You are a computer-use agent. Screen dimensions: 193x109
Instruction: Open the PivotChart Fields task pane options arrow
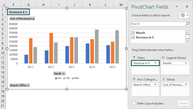(x=177, y=6)
